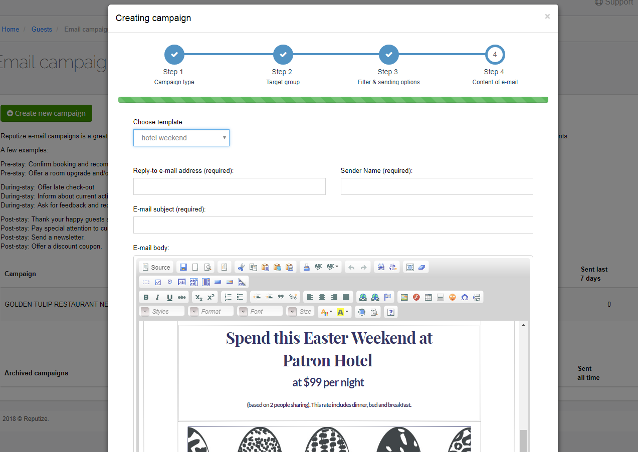This screenshot has height=452, width=638.
Task: Click the Save floppy disk icon
Action: point(183,267)
